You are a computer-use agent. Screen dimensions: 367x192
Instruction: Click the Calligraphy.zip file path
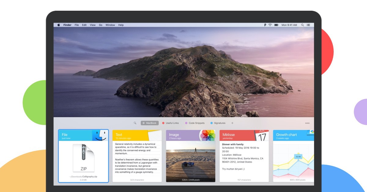point(83,177)
